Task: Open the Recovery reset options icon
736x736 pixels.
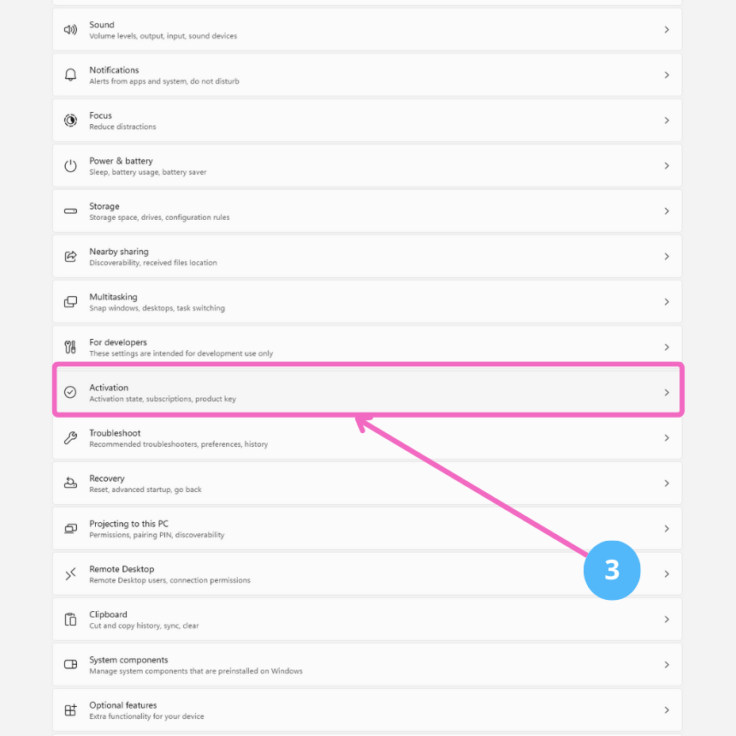Action: [x=70, y=484]
